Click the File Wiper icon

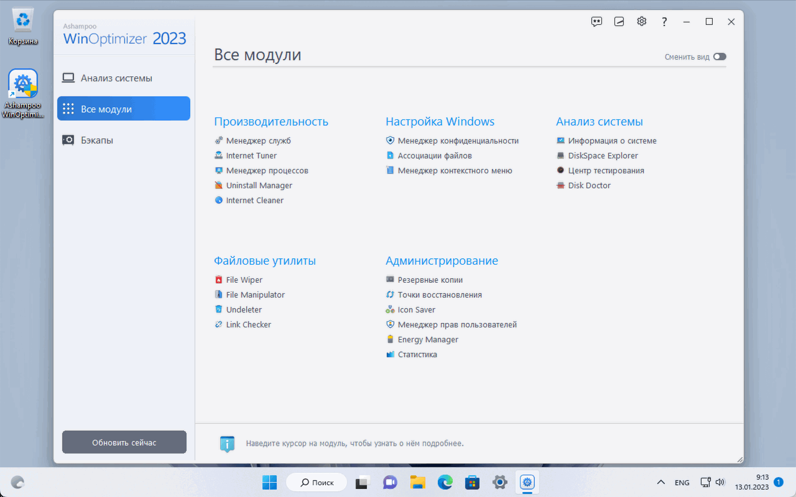(x=219, y=280)
